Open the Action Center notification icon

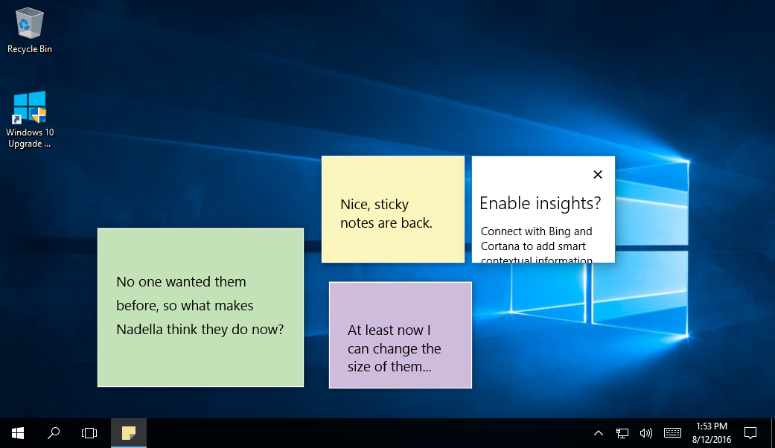coord(750,433)
